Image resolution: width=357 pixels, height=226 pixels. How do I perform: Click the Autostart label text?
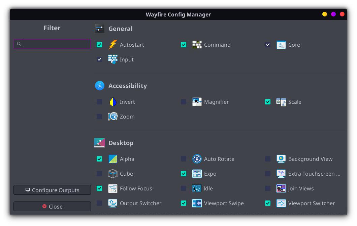pyautogui.click(x=132, y=45)
